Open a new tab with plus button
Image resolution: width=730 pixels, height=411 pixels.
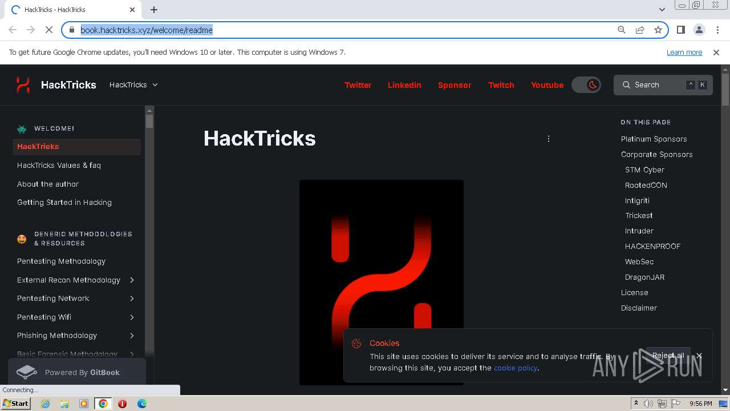[x=154, y=10]
